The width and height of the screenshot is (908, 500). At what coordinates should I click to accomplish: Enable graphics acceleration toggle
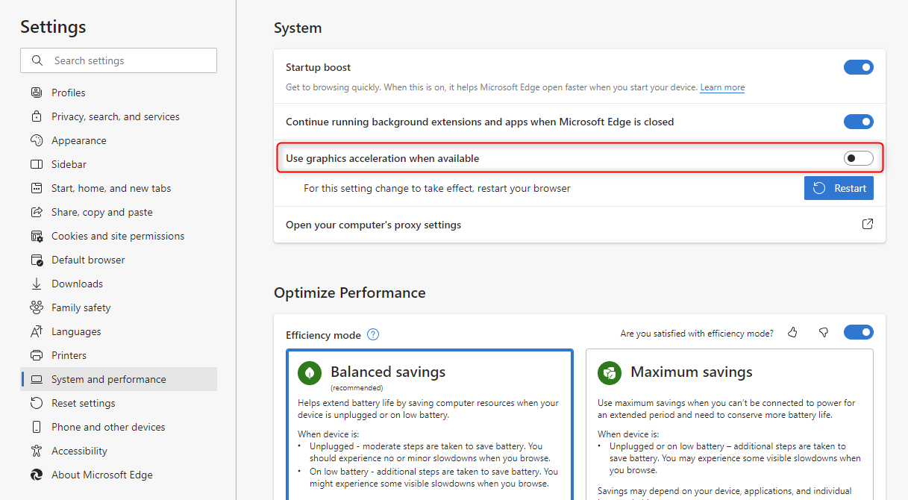[858, 157]
